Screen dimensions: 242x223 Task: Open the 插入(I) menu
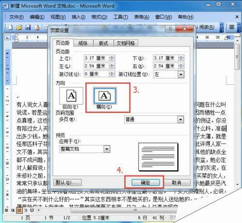point(78,17)
